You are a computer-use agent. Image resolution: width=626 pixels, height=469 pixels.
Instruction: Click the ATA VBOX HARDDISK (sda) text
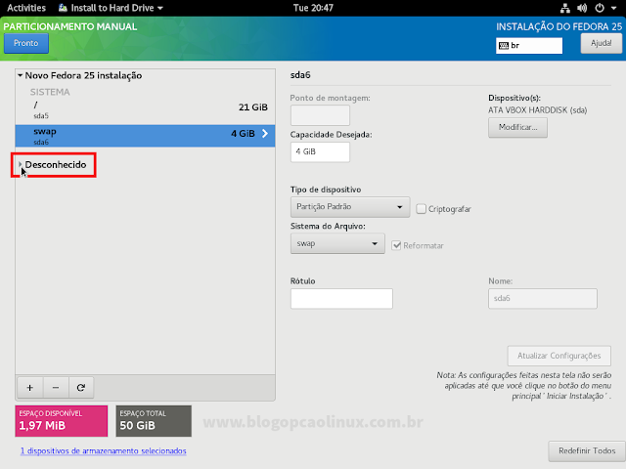537,110
